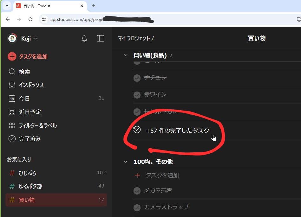Collapse the 買い物(食品) section

pos(126,55)
